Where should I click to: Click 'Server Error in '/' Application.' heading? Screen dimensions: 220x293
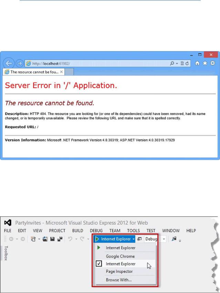(61, 85)
